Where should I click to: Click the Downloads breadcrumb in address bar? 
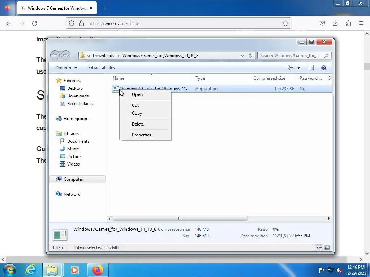tap(103, 56)
